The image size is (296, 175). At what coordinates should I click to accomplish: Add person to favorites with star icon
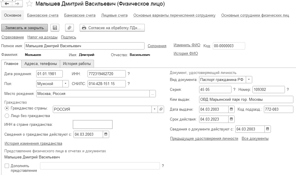(29, 4)
